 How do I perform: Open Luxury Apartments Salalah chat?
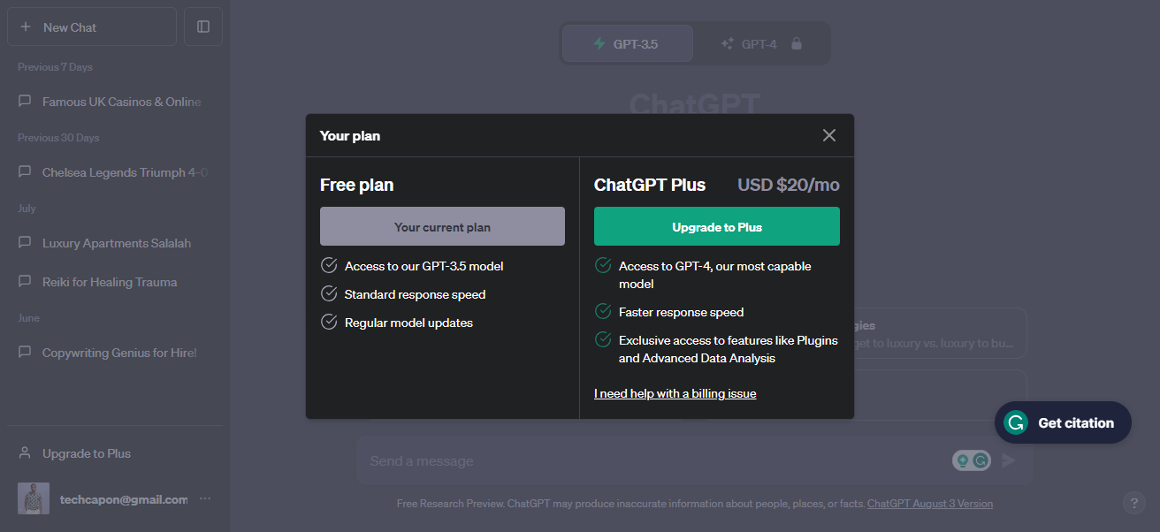[x=115, y=243]
